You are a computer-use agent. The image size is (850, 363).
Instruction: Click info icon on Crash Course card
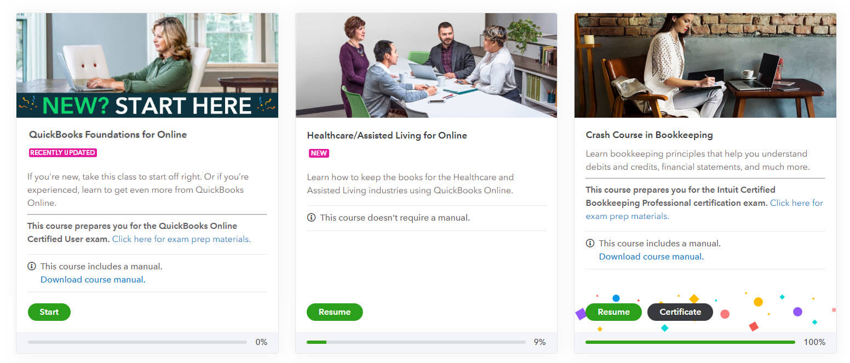[x=590, y=243]
